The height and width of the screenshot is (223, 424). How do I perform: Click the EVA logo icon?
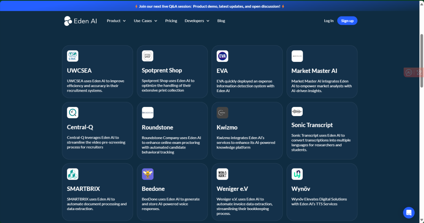222,56
